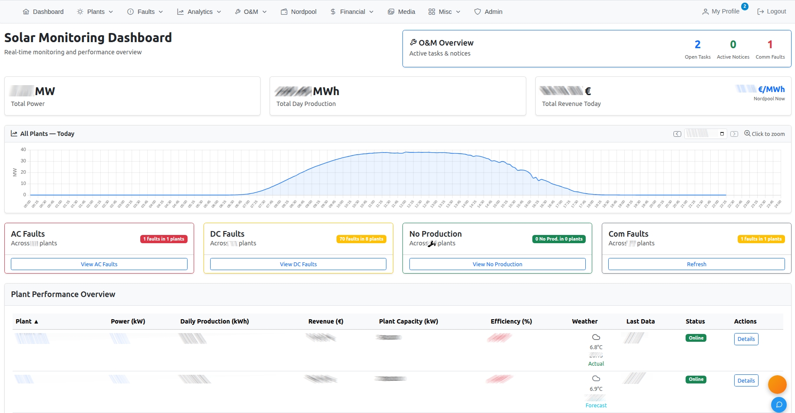Select the Admin shield icon
This screenshot has height=413, width=795.
478,12
